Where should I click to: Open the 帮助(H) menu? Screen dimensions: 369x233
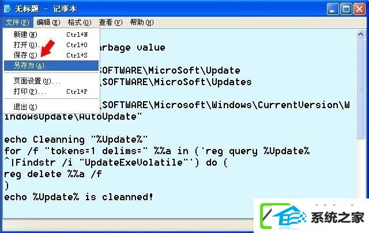point(142,22)
